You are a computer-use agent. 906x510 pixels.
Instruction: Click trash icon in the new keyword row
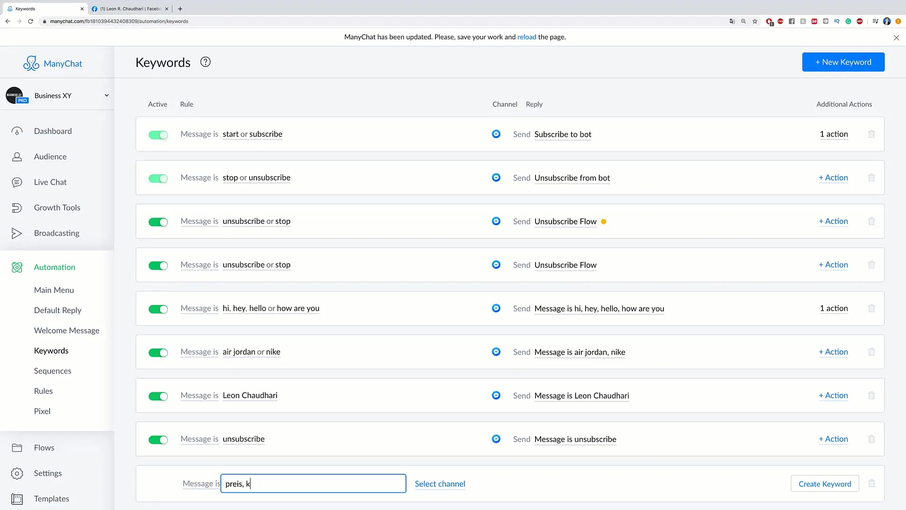coord(872,483)
